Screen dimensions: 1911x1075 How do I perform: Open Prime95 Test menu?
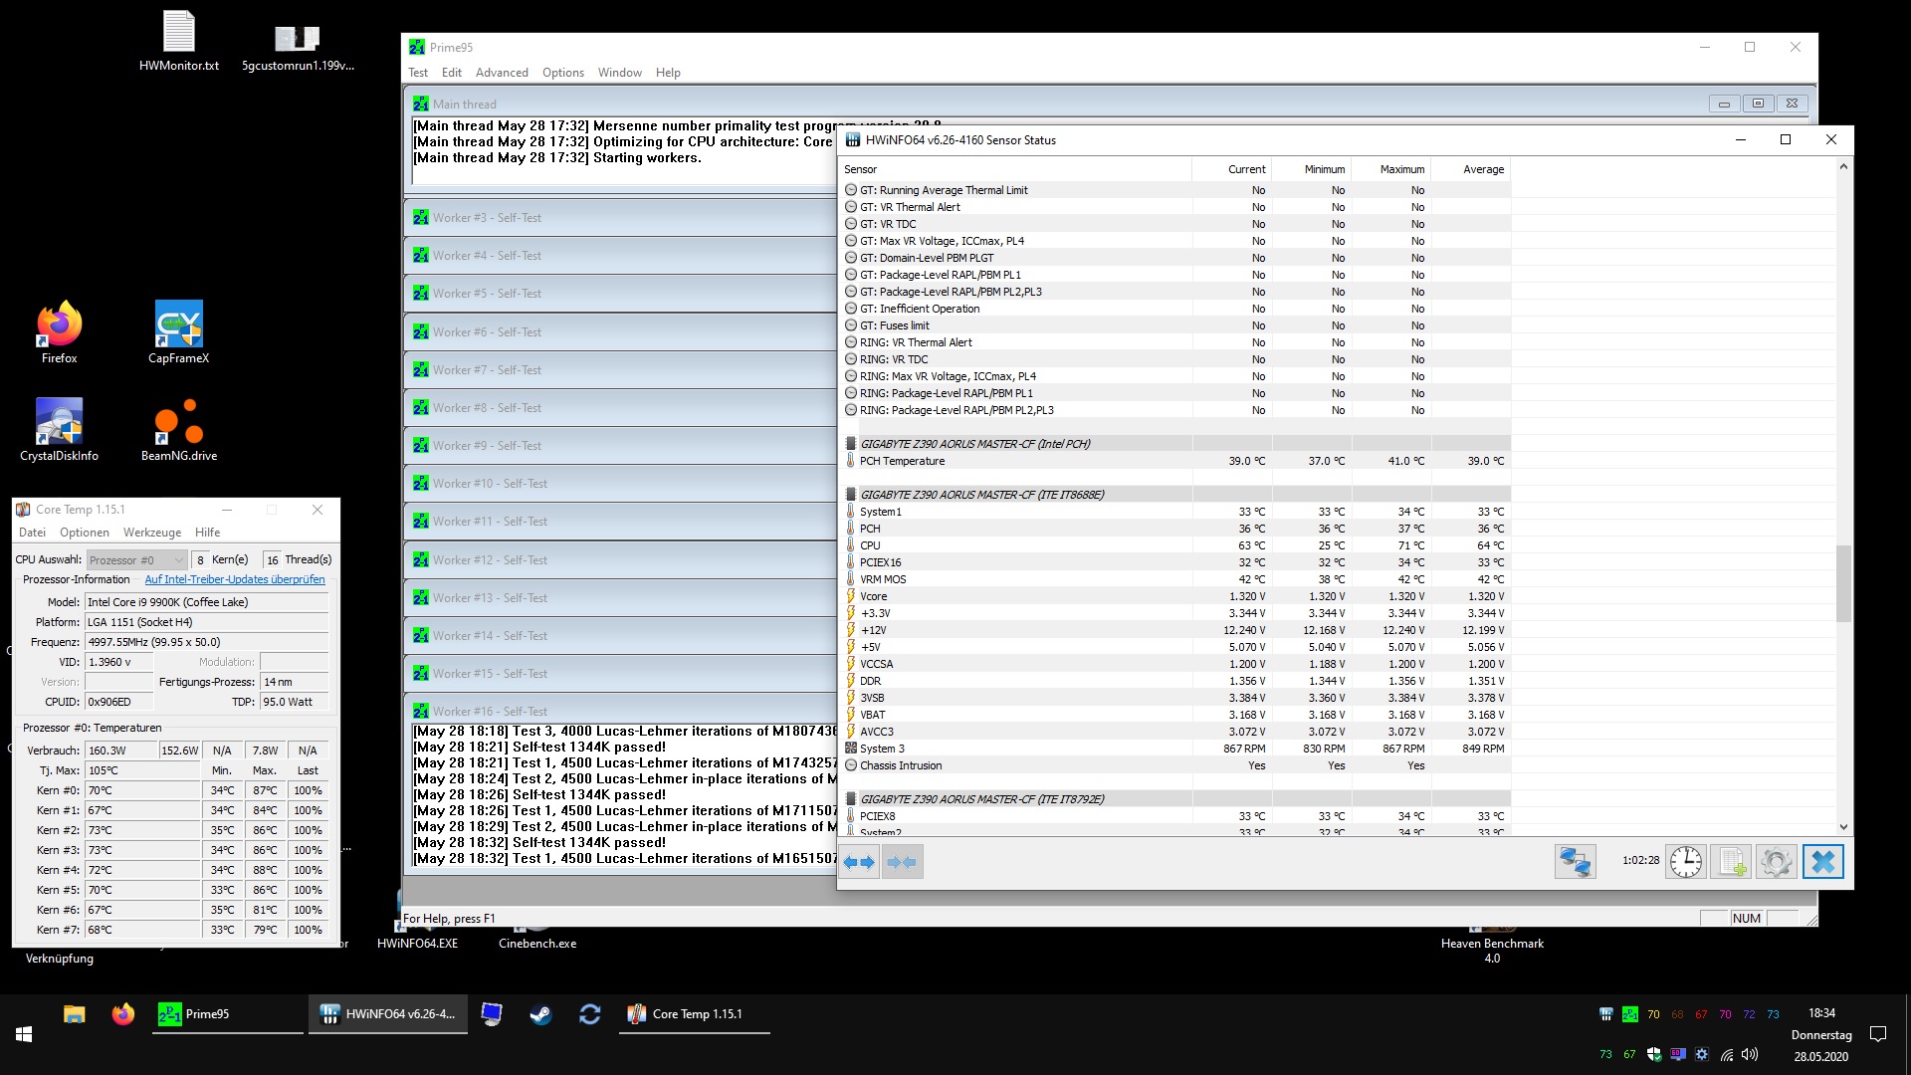[418, 73]
